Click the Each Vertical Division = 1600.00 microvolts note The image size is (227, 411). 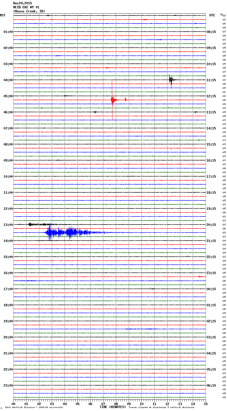[34, 407]
